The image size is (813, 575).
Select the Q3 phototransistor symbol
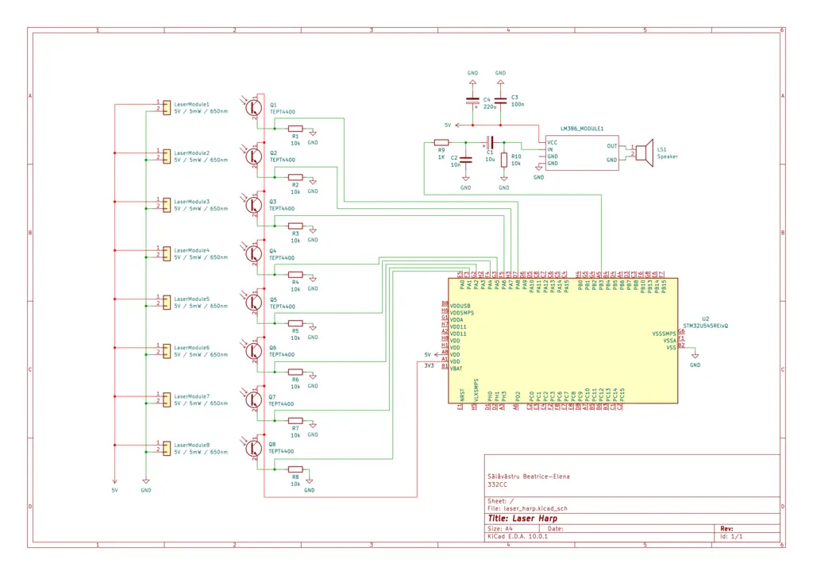[x=254, y=205]
